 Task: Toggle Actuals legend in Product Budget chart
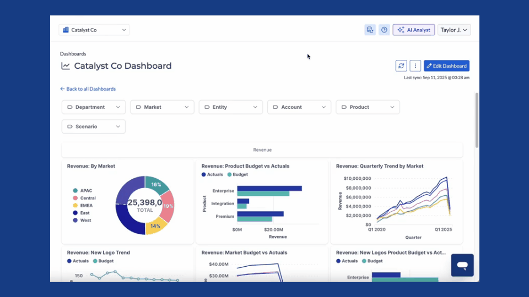[212, 174]
